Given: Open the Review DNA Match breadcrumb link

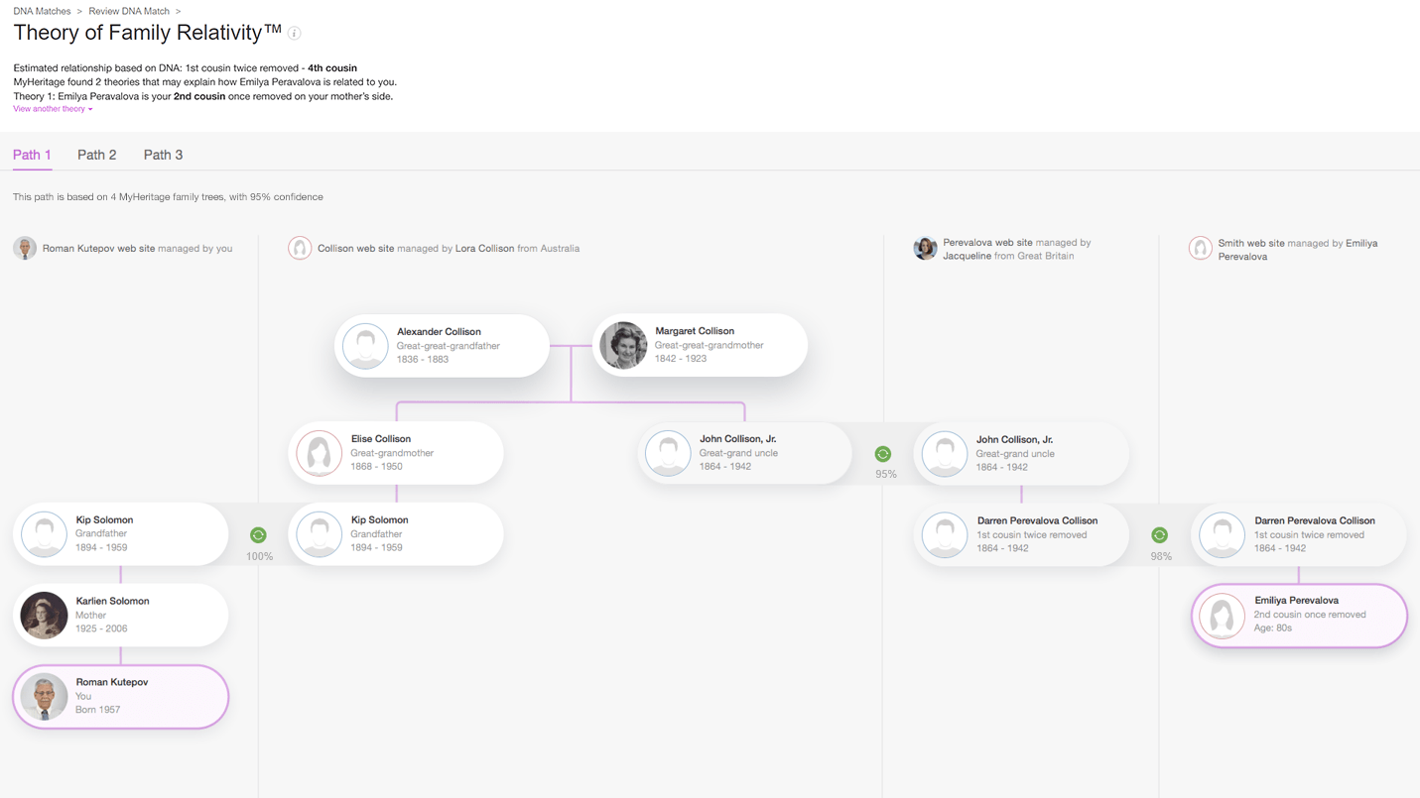Looking at the screenshot, I should tap(129, 11).
